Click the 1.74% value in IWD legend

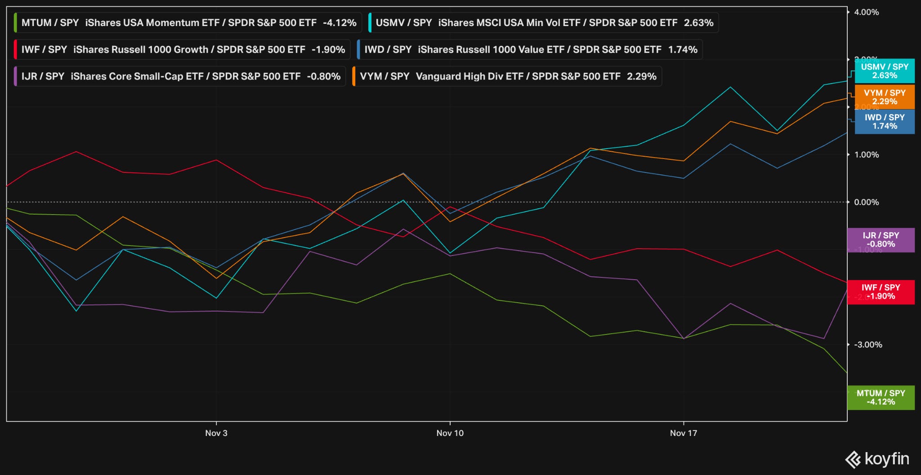(x=683, y=49)
